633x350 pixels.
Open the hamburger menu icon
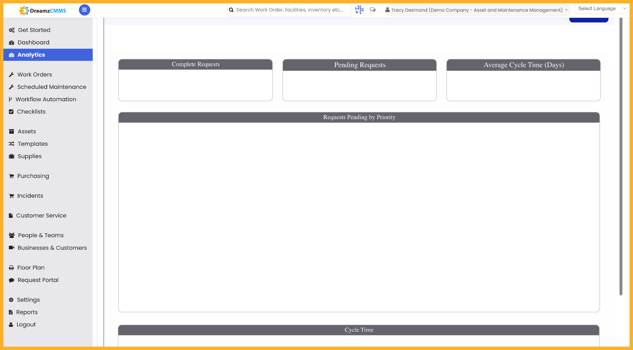click(84, 10)
